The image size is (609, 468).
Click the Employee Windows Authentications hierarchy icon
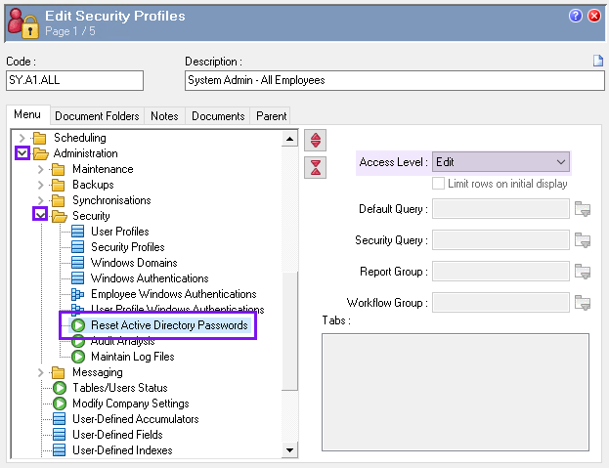click(77, 294)
